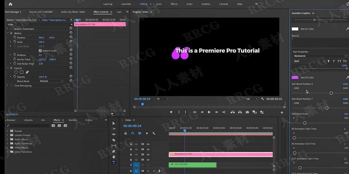Open Text 02 Color swatch
Viewport: 349px width, 174px height.
tap(295, 78)
